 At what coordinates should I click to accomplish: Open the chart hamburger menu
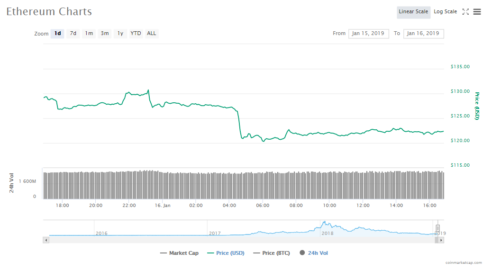477,12
